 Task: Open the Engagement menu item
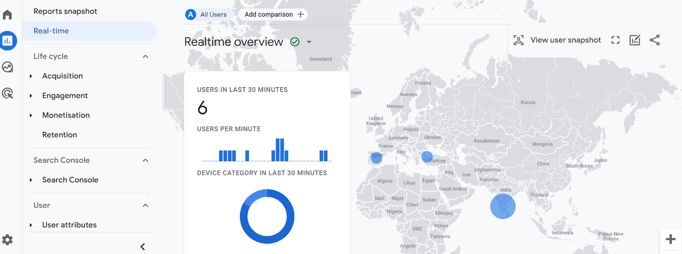pyautogui.click(x=65, y=95)
